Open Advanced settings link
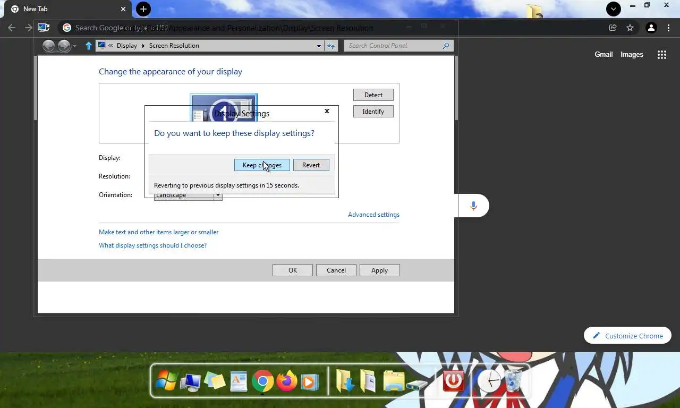This screenshot has width=680, height=408. (x=373, y=215)
